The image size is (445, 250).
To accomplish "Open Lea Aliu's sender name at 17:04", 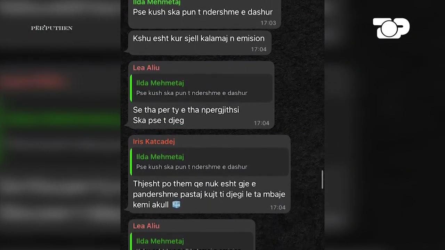I will [x=146, y=68].
